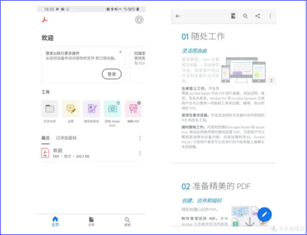Dismiss the login card with the X
Viewport: 307px width, 235px height.
point(121,52)
